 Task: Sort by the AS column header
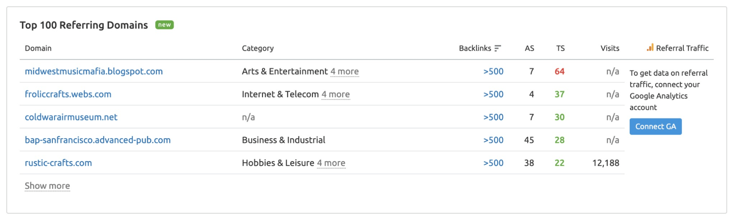[x=529, y=48]
